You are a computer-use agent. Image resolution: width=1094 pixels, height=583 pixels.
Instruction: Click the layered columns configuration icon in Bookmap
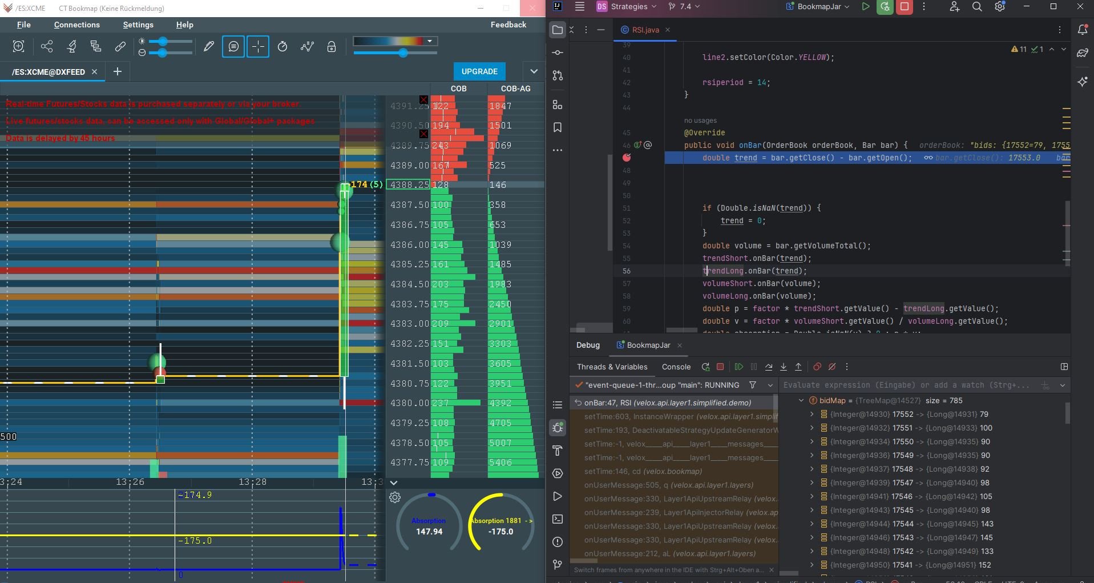[95, 47]
